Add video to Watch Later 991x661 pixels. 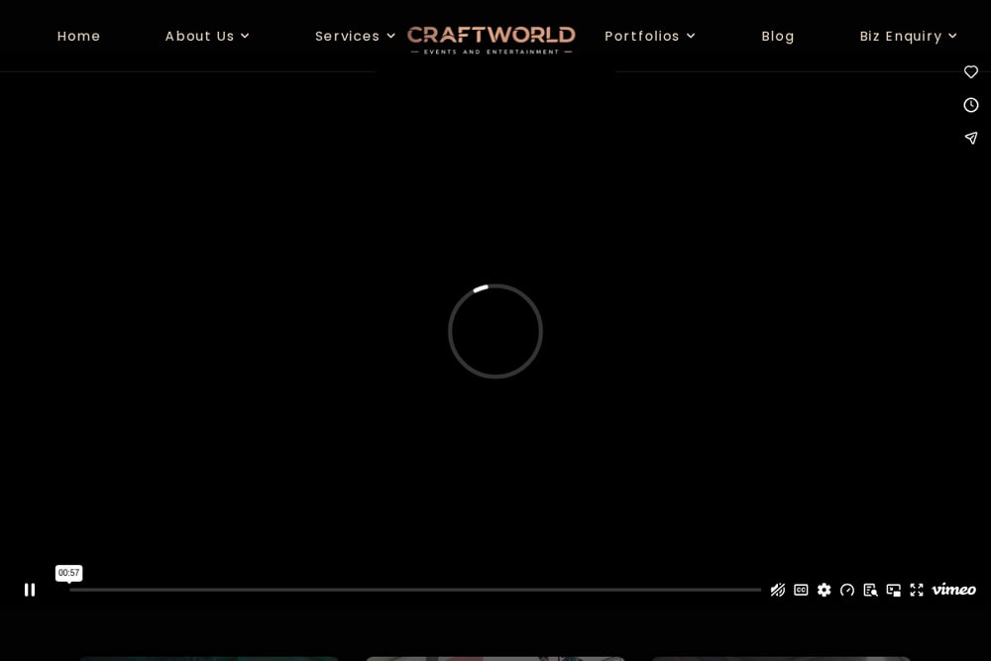point(971,105)
